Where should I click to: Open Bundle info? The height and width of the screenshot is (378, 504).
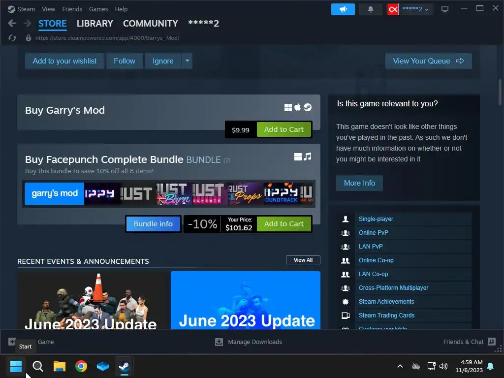pyautogui.click(x=153, y=224)
